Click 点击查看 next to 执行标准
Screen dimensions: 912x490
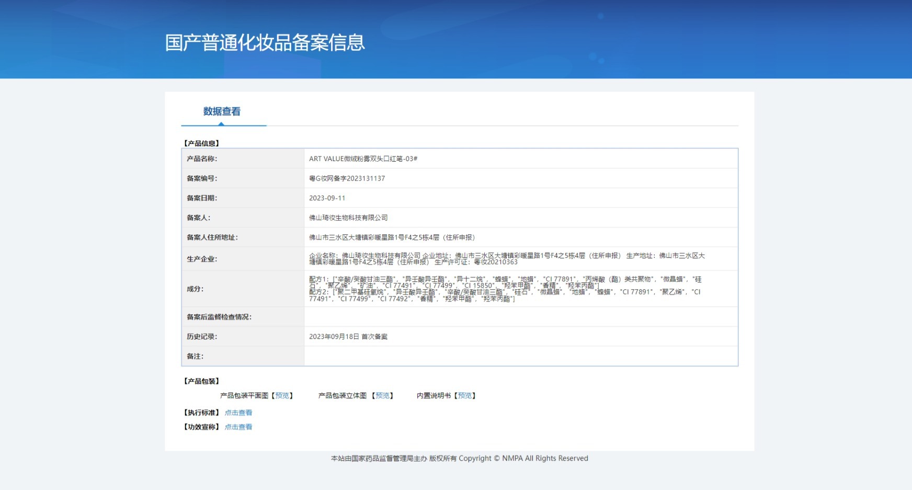[238, 413]
